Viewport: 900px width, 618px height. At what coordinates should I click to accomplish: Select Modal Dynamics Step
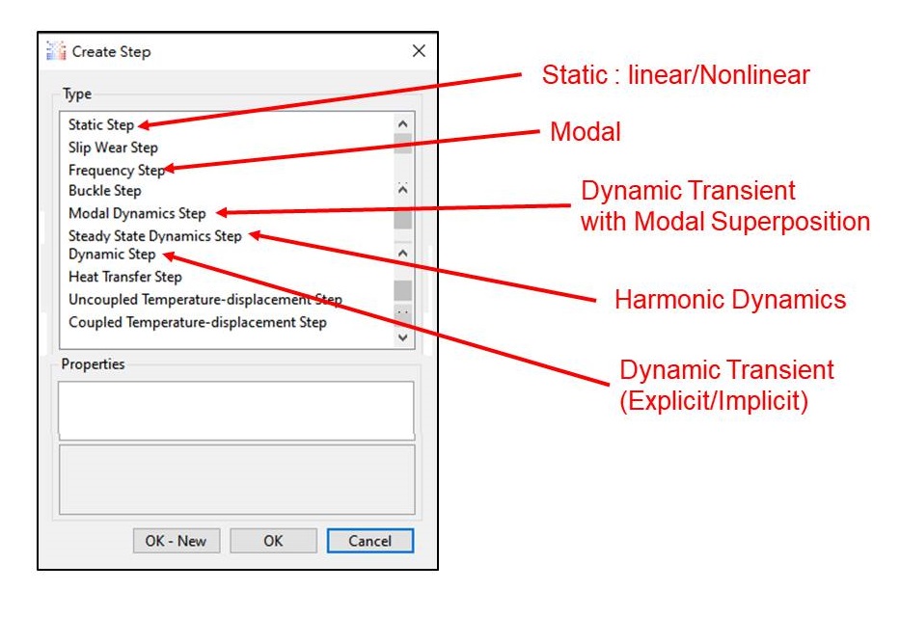coord(137,213)
